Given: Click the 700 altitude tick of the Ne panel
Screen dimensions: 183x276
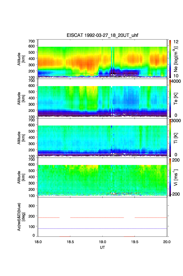Looking at the screenshot, I should pyautogui.click(x=32, y=41).
